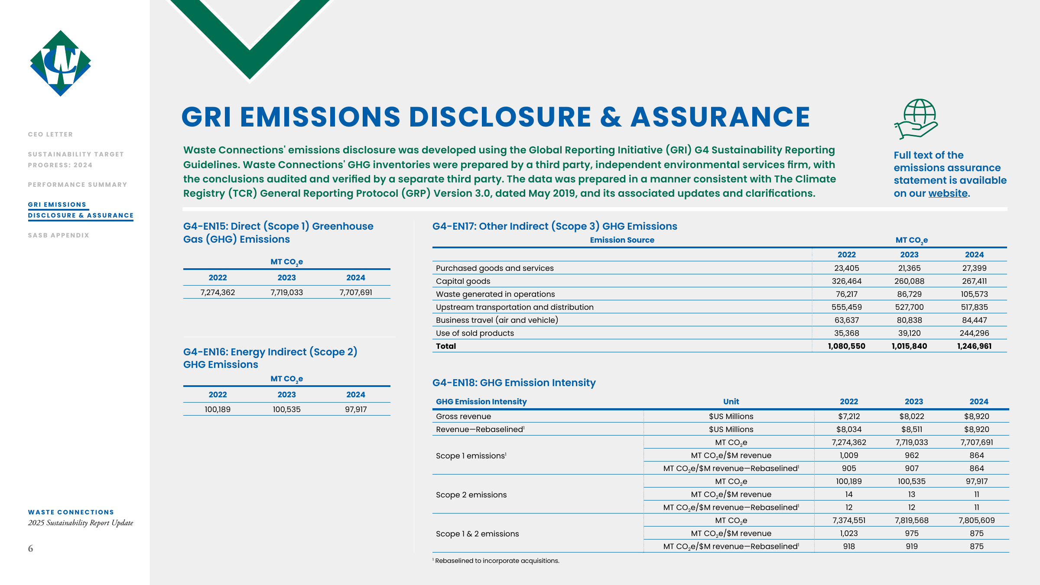The image size is (1040, 585).
Task: Click the 'Scope 2 emissions' intensity label
Action: [x=471, y=495]
